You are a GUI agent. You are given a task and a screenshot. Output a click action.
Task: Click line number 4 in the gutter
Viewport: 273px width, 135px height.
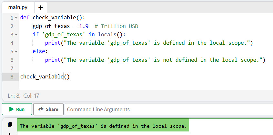[12, 43]
